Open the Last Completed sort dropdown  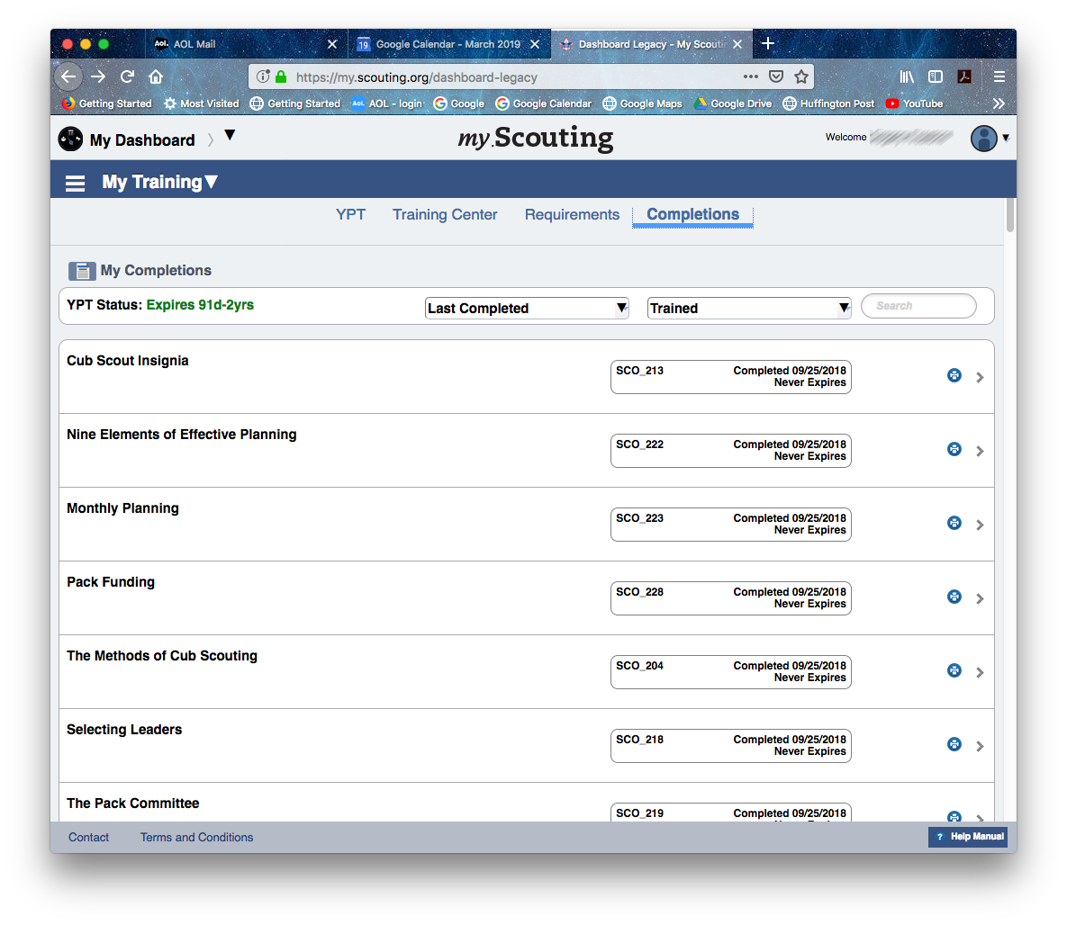[x=527, y=308]
